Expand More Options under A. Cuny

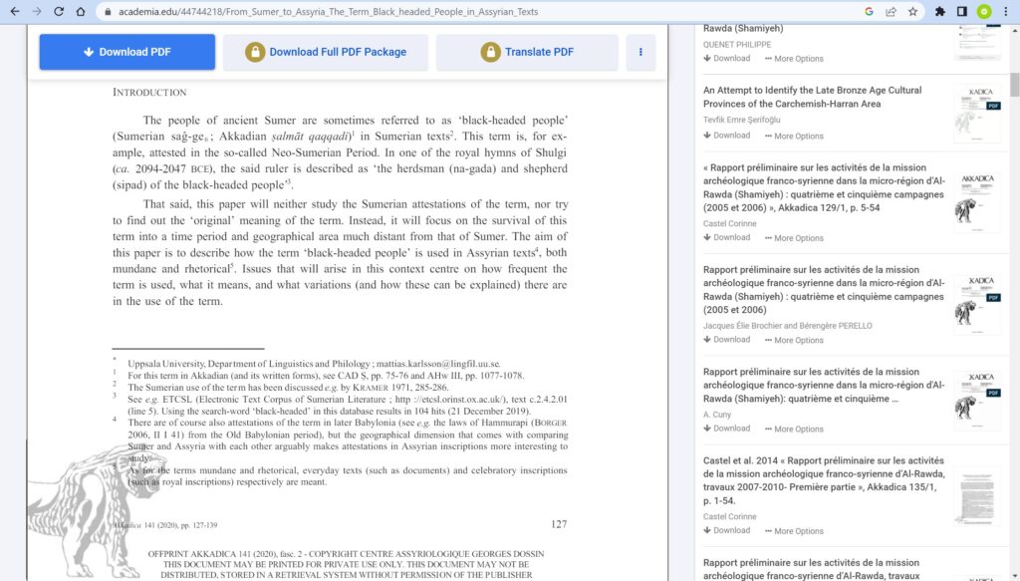[794, 429]
